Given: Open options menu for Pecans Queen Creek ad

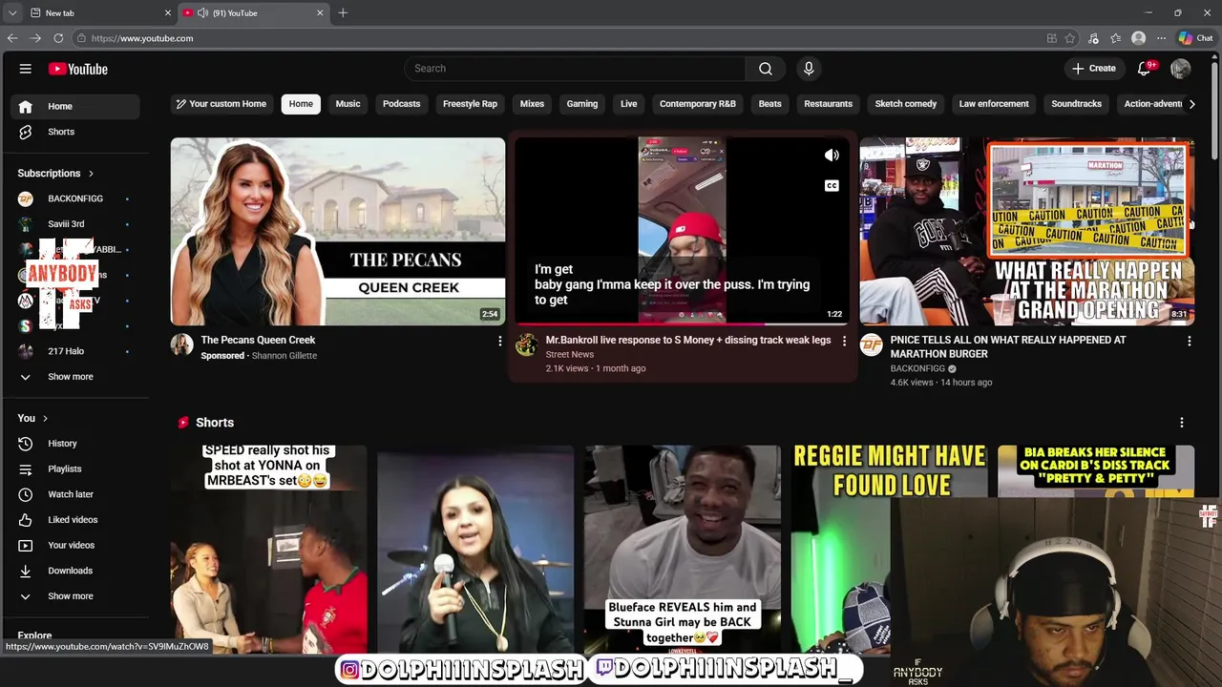Looking at the screenshot, I should coord(499,341).
